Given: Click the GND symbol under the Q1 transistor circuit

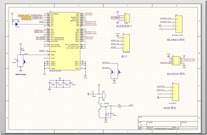Looking at the screenshot, I should (x=106, y=120).
